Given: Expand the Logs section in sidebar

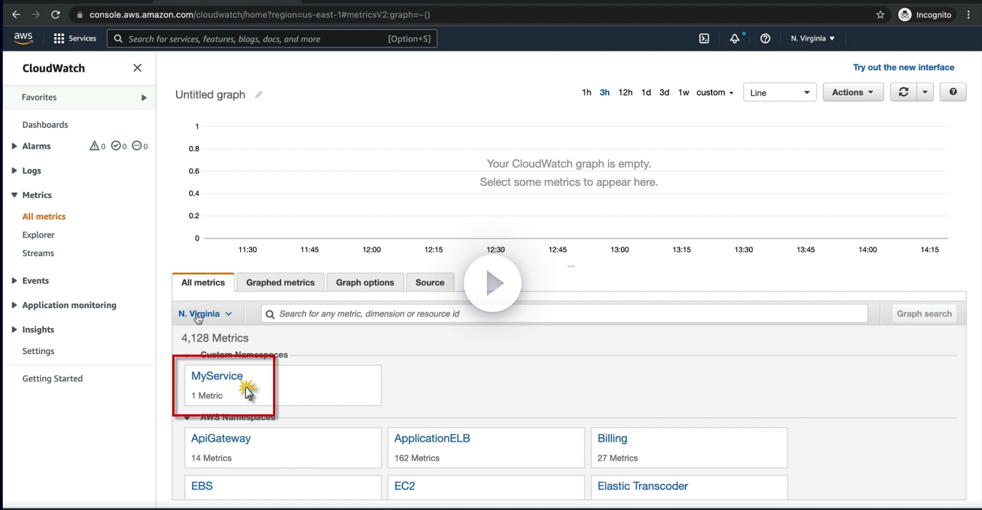Looking at the screenshot, I should coord(14,170).
